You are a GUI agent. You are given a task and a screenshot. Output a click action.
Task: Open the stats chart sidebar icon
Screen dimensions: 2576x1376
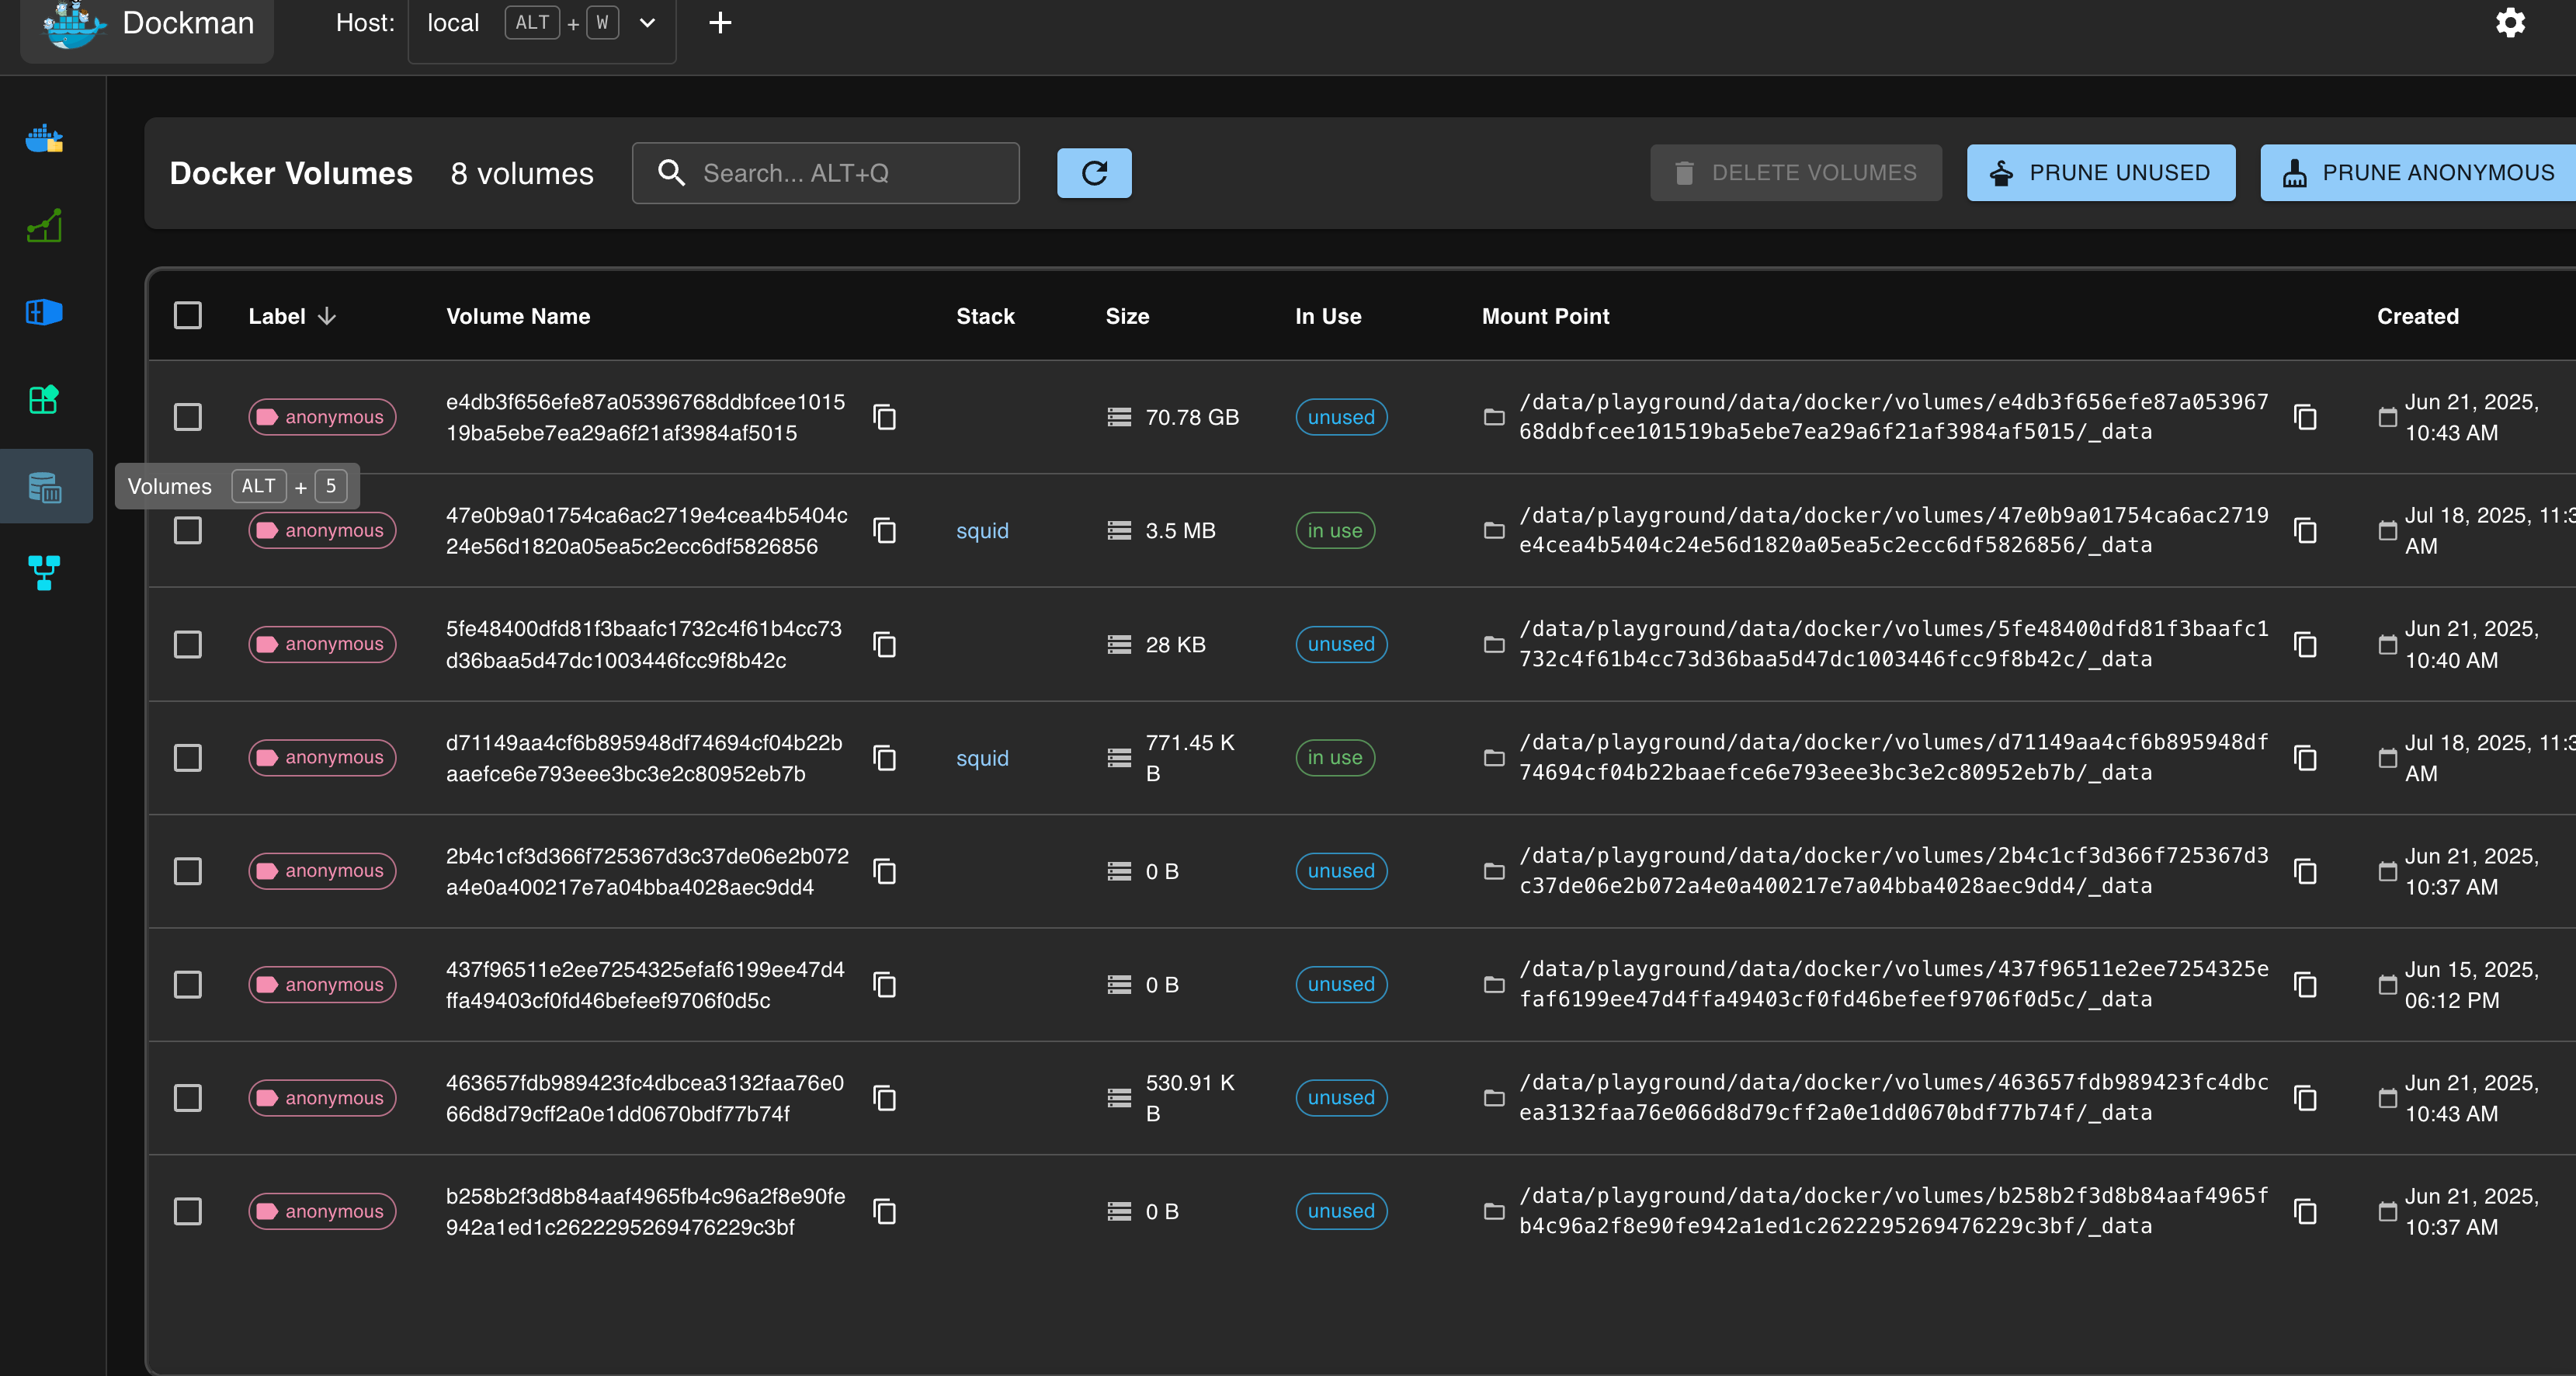(44, 226)
